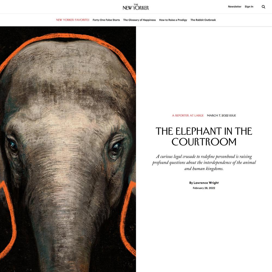The width and height of the screenshot is (272, 272).
Task: Click The Elephant in the Courtroom headline
Action: (204, 137)
